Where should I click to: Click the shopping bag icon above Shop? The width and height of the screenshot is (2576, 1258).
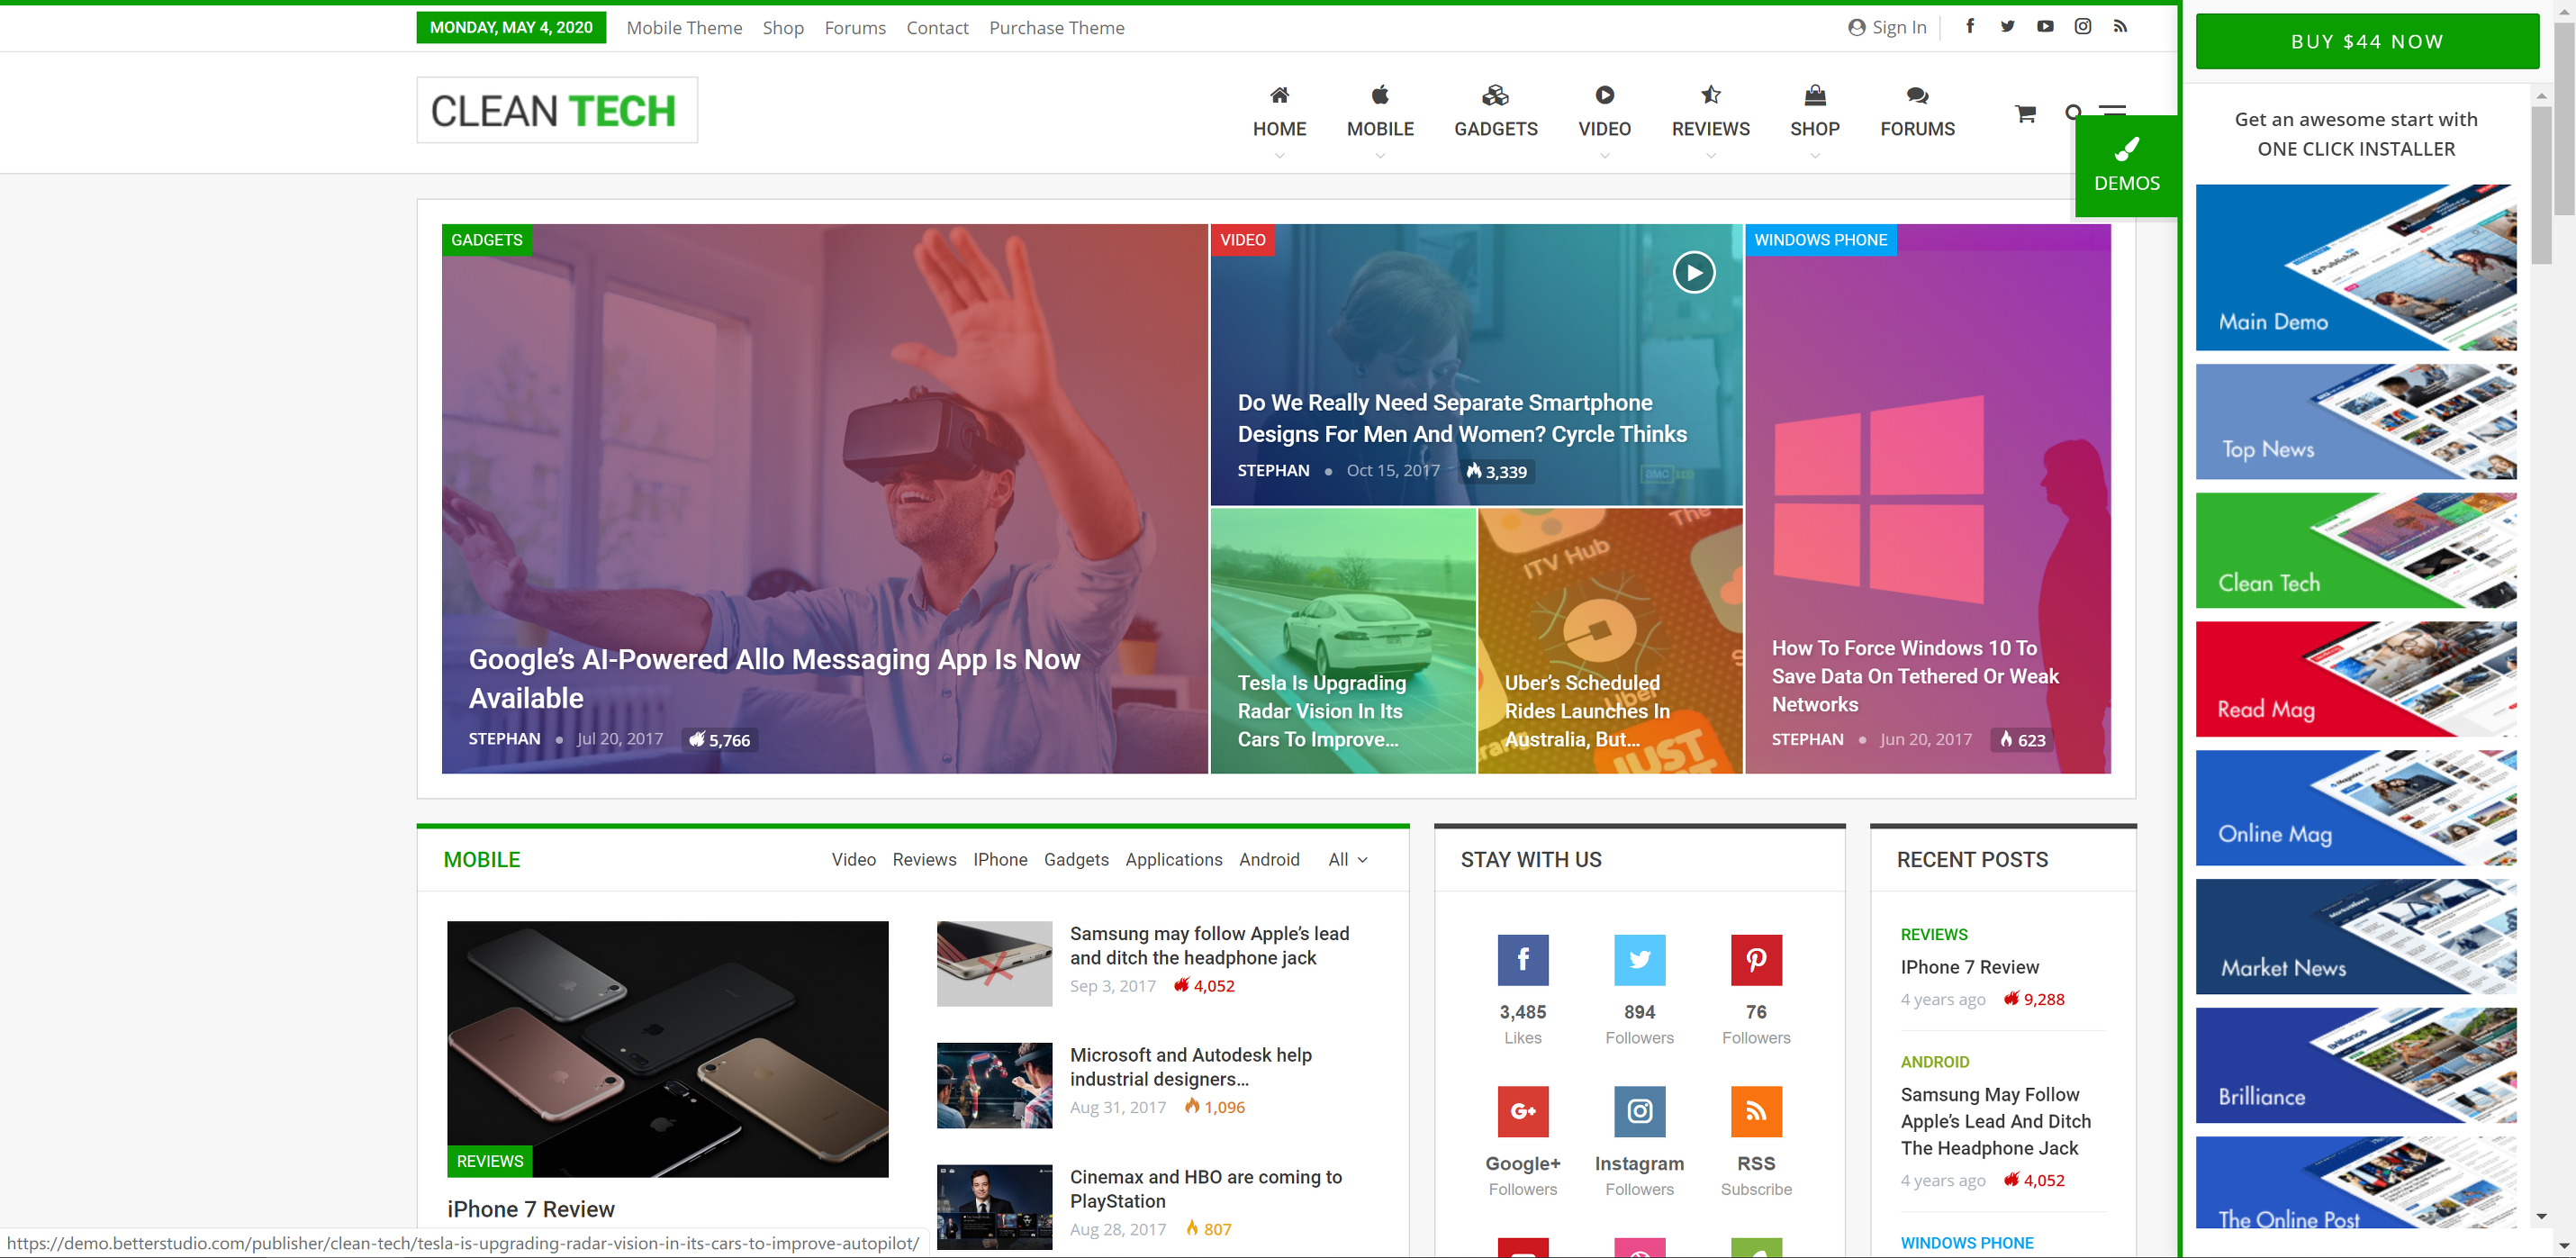(1815, 95)
